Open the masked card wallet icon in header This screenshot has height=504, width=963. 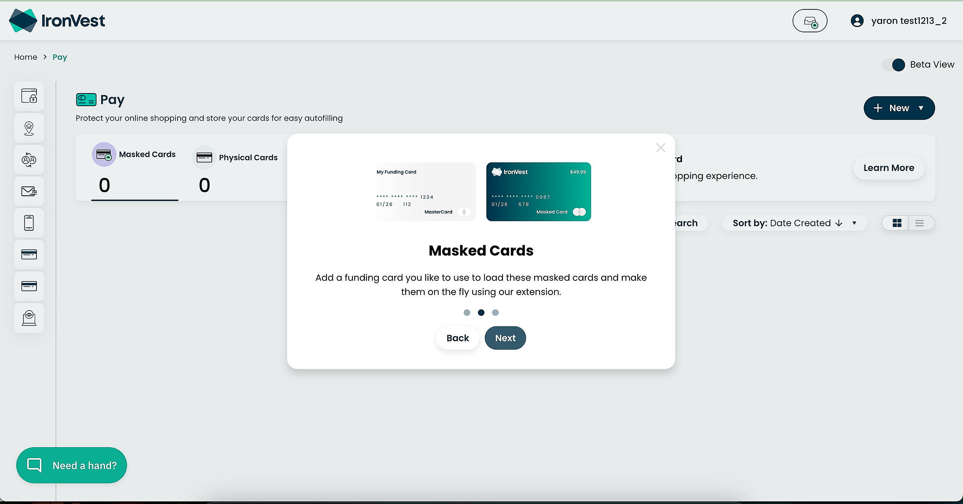coord(810,21)
